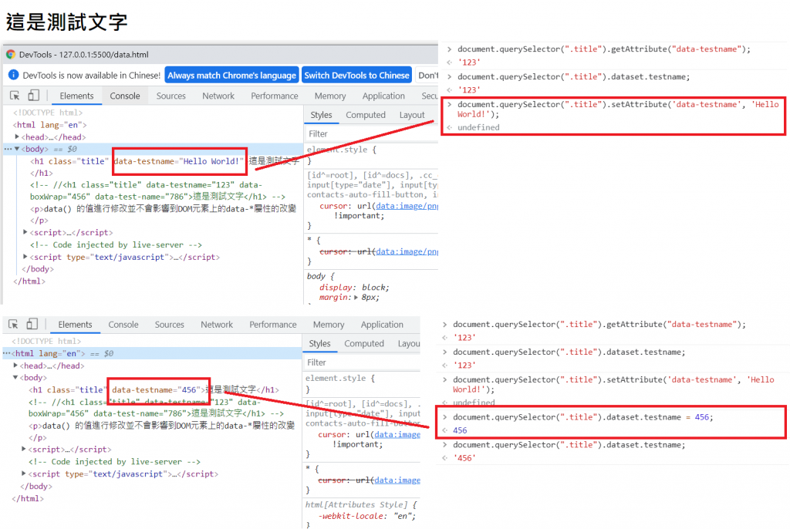Open the Memory tab in the lower DevTools panel
The width and height of the screenshot is (790, 529).
pos(329,325)
